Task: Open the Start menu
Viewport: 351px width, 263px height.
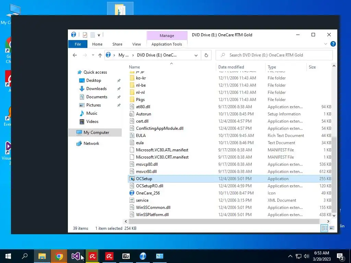Action: [8, 256]
